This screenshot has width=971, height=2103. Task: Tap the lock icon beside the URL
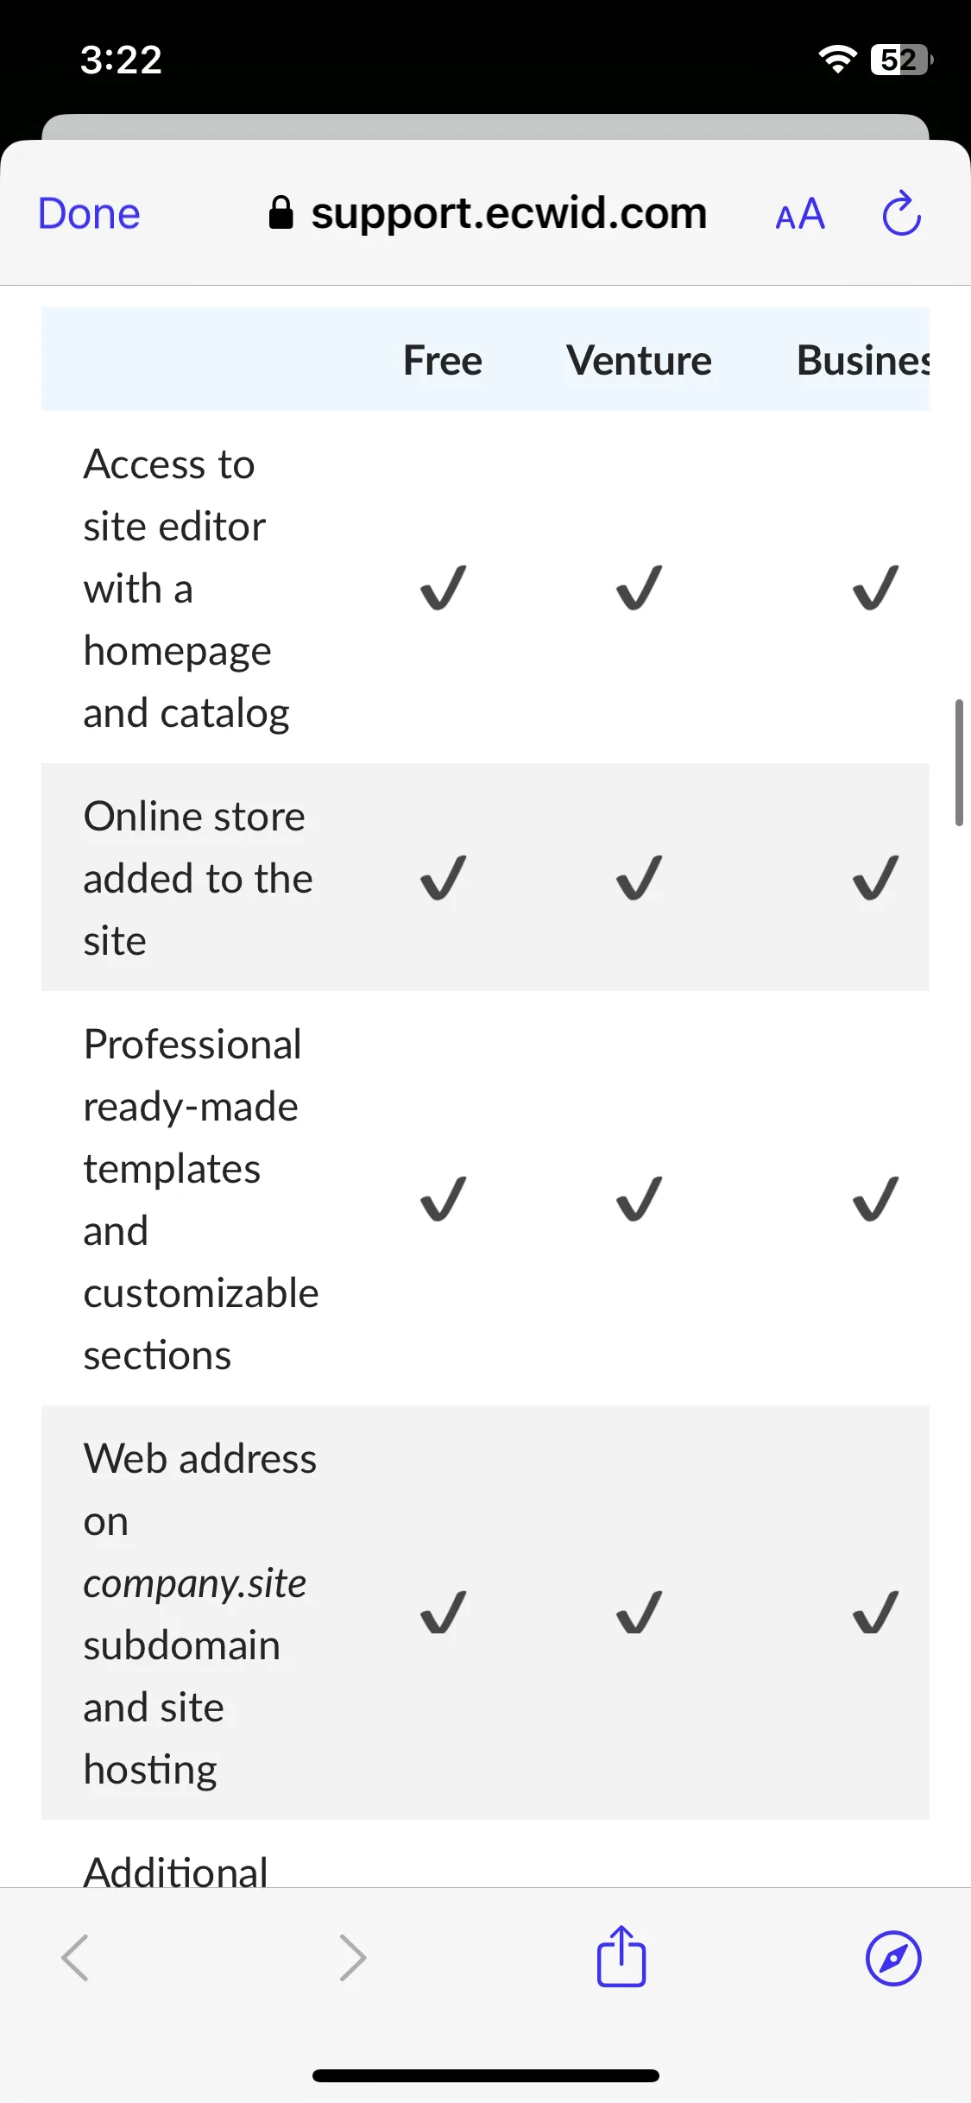(x=281, y=212)
